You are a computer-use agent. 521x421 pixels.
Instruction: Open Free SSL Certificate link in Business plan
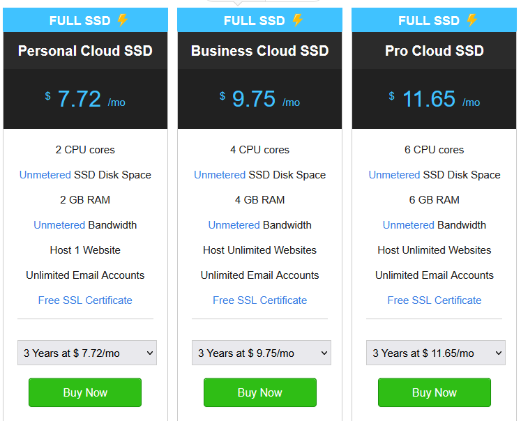coord(259,300)
